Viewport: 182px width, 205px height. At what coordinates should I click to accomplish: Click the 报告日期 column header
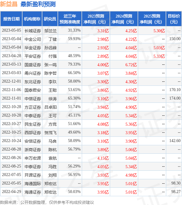[11, 19]
